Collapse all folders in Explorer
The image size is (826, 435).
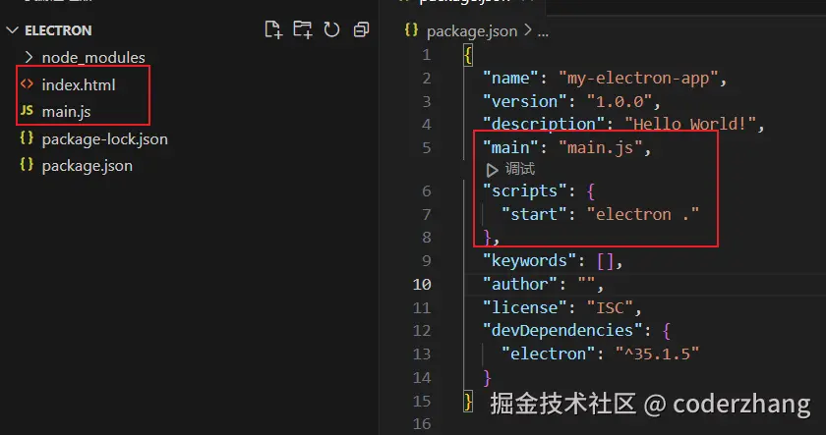[361, 29]
